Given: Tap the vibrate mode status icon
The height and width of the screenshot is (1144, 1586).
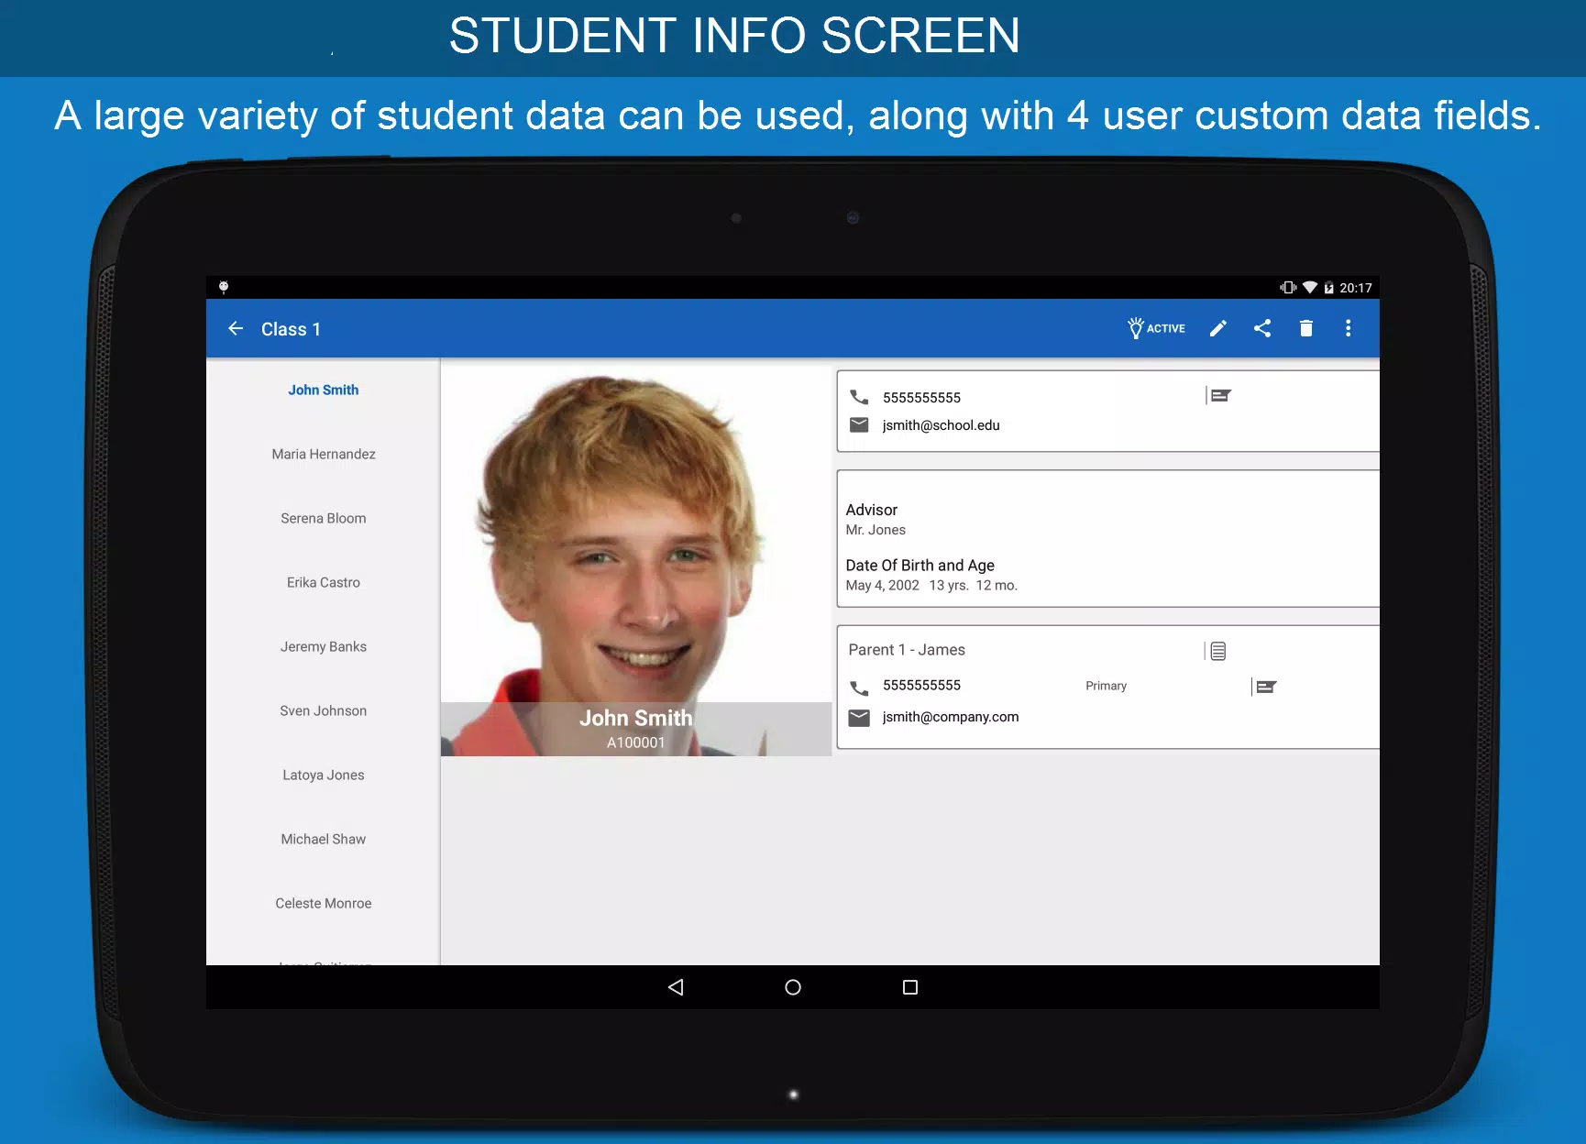Looking at the screenshot, I should tap(1288, 288).
